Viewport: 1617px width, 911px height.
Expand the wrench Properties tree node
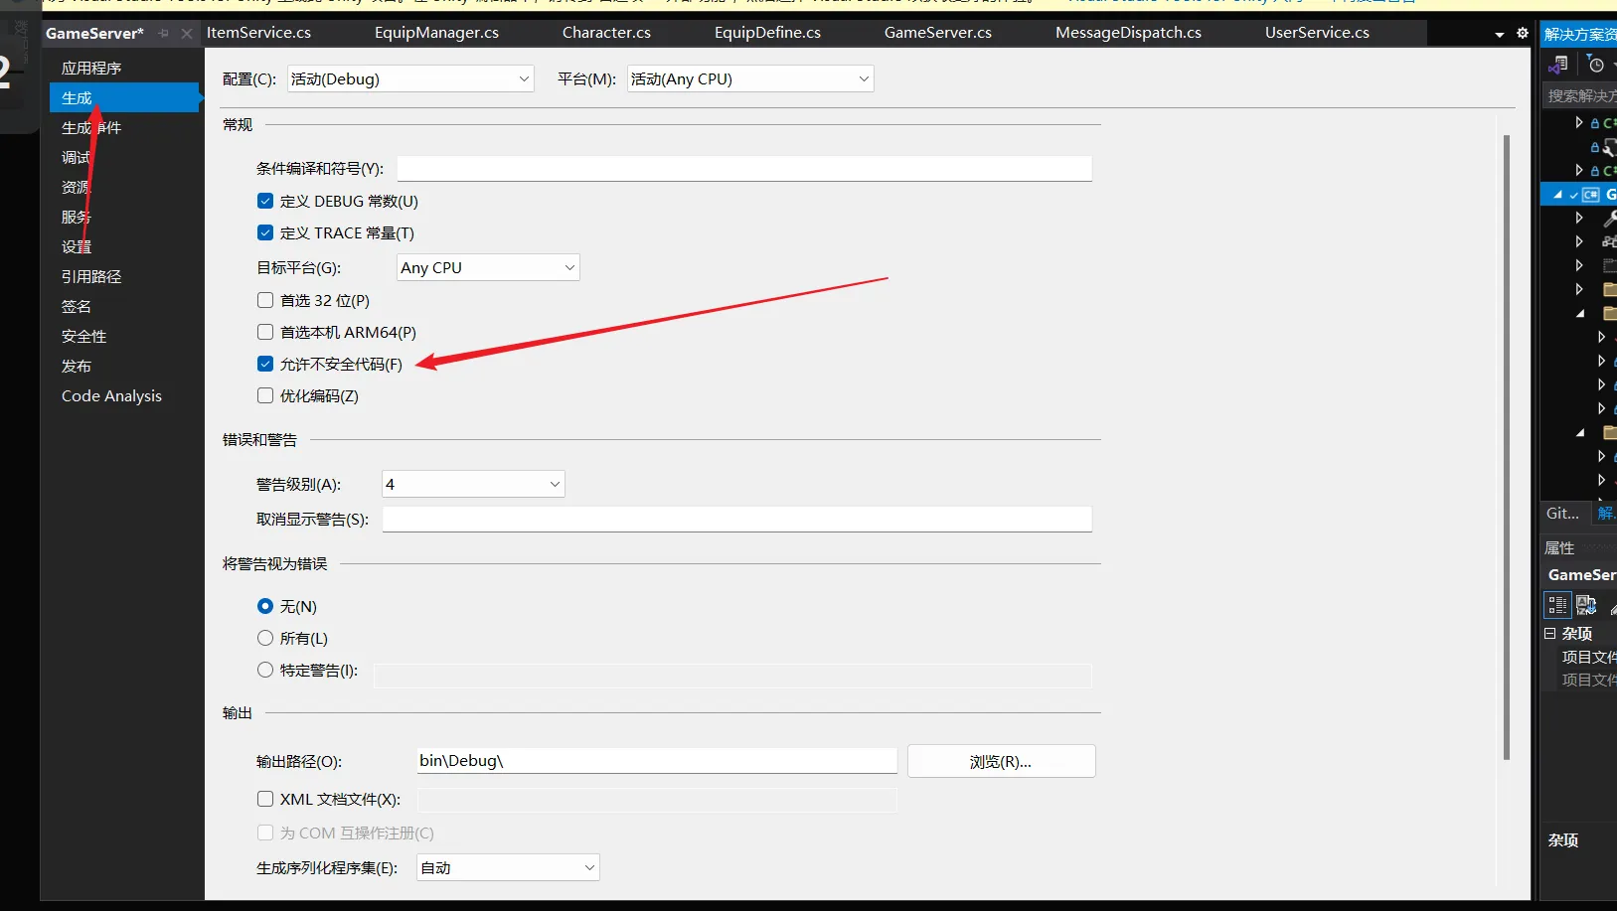click(x=1579, y=218)
